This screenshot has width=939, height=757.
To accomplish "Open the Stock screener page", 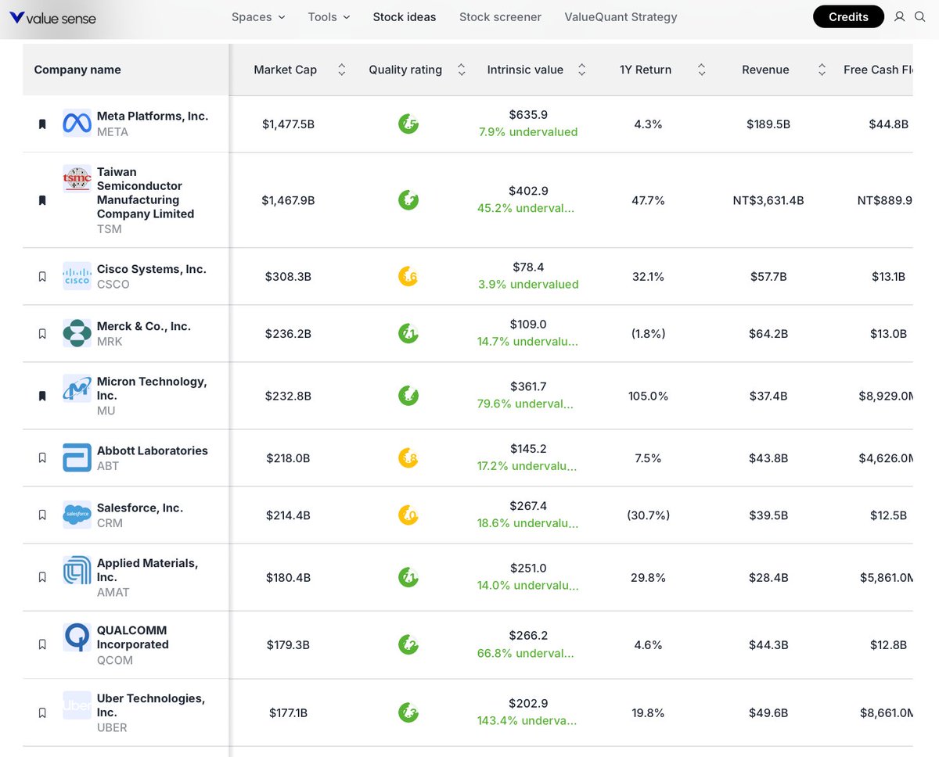I will [500, 16].
